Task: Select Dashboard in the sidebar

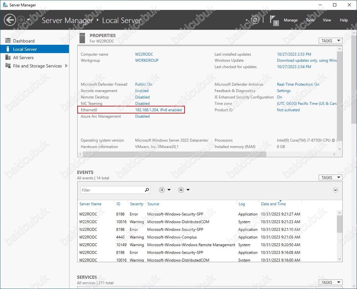Action: tap(34, 41)
